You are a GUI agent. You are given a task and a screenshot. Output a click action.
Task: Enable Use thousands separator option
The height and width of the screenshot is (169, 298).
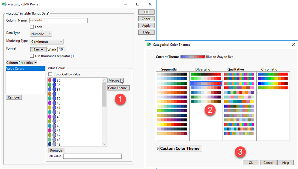32,56
